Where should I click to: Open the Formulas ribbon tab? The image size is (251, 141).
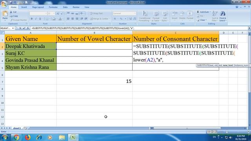click(x=53, y=7)
